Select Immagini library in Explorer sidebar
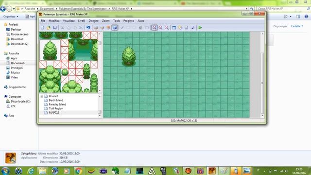The width and height of the screenshot is (311, 175). [x=17, y=68]
